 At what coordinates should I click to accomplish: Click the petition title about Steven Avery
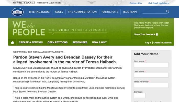click(x=65, y=60)
